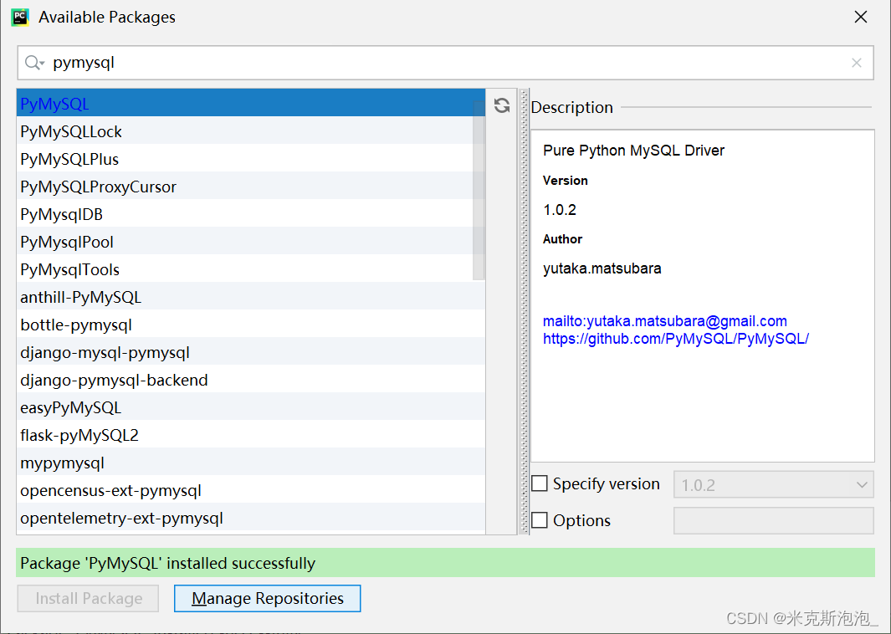Click the Manage Repositories button
The image size is (891, 634).
click(x=267, y=598)
